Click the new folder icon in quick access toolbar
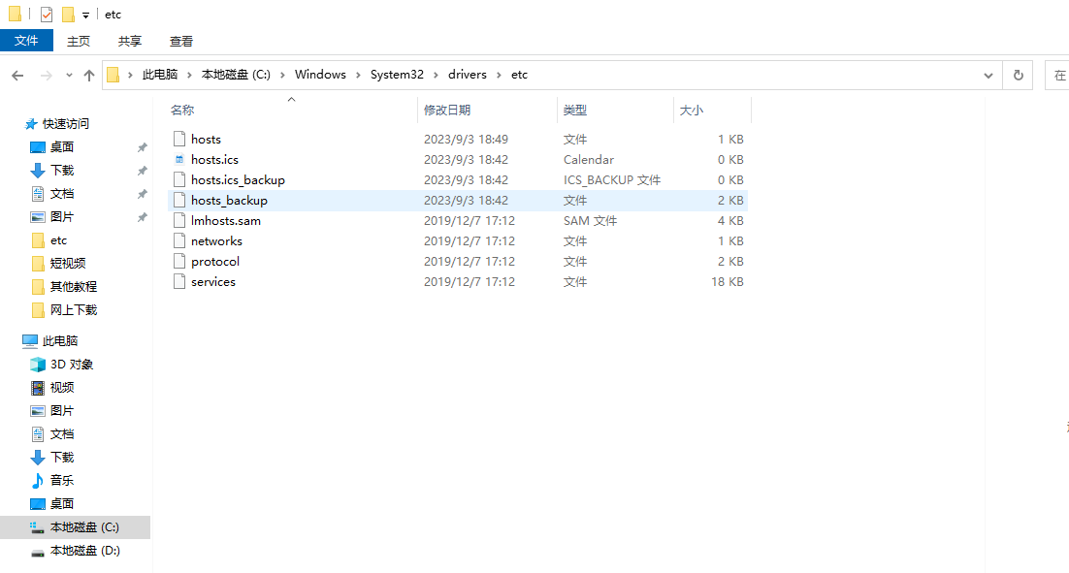This screenshot has height=573, width=1069. point(70,14)
